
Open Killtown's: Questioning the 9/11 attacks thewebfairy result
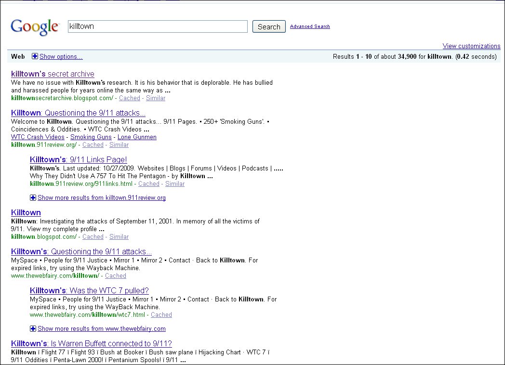[81, 252]
